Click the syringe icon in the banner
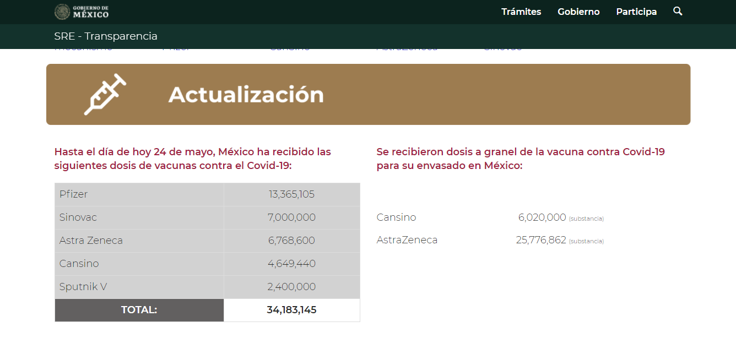Screen dimensions: 736x338 coord(105,94)
